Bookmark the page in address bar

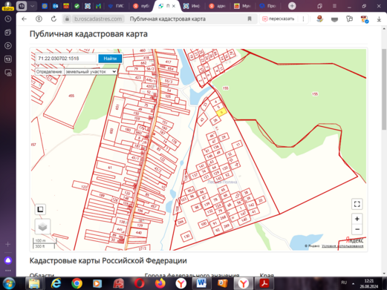click(250, 19)
